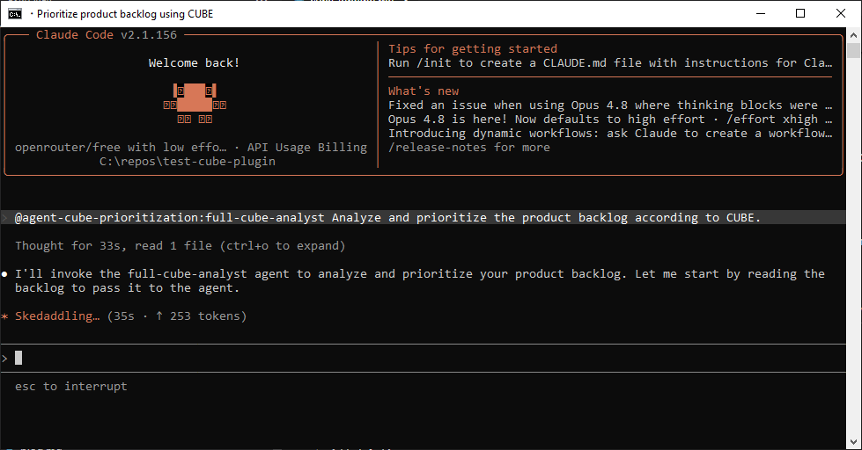The width and height of the screenshot is (862, 450).
Task: Minimize the terminal window
Action: click(761, 14)
